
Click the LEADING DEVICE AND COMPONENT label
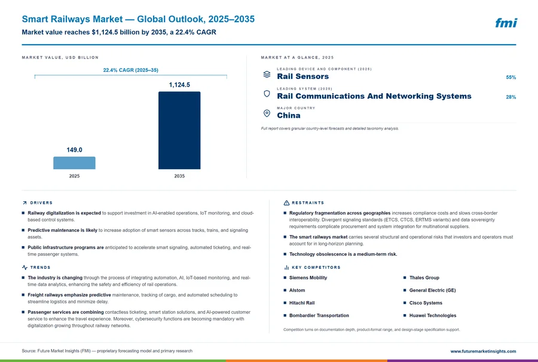click(x=324, y=69)
